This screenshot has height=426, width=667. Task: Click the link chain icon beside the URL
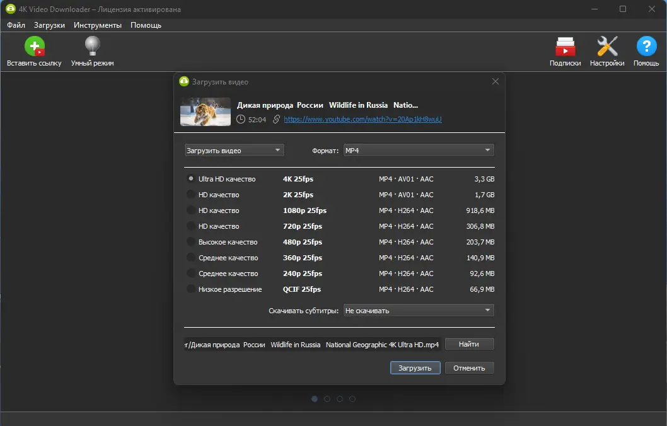coord(276,119)
